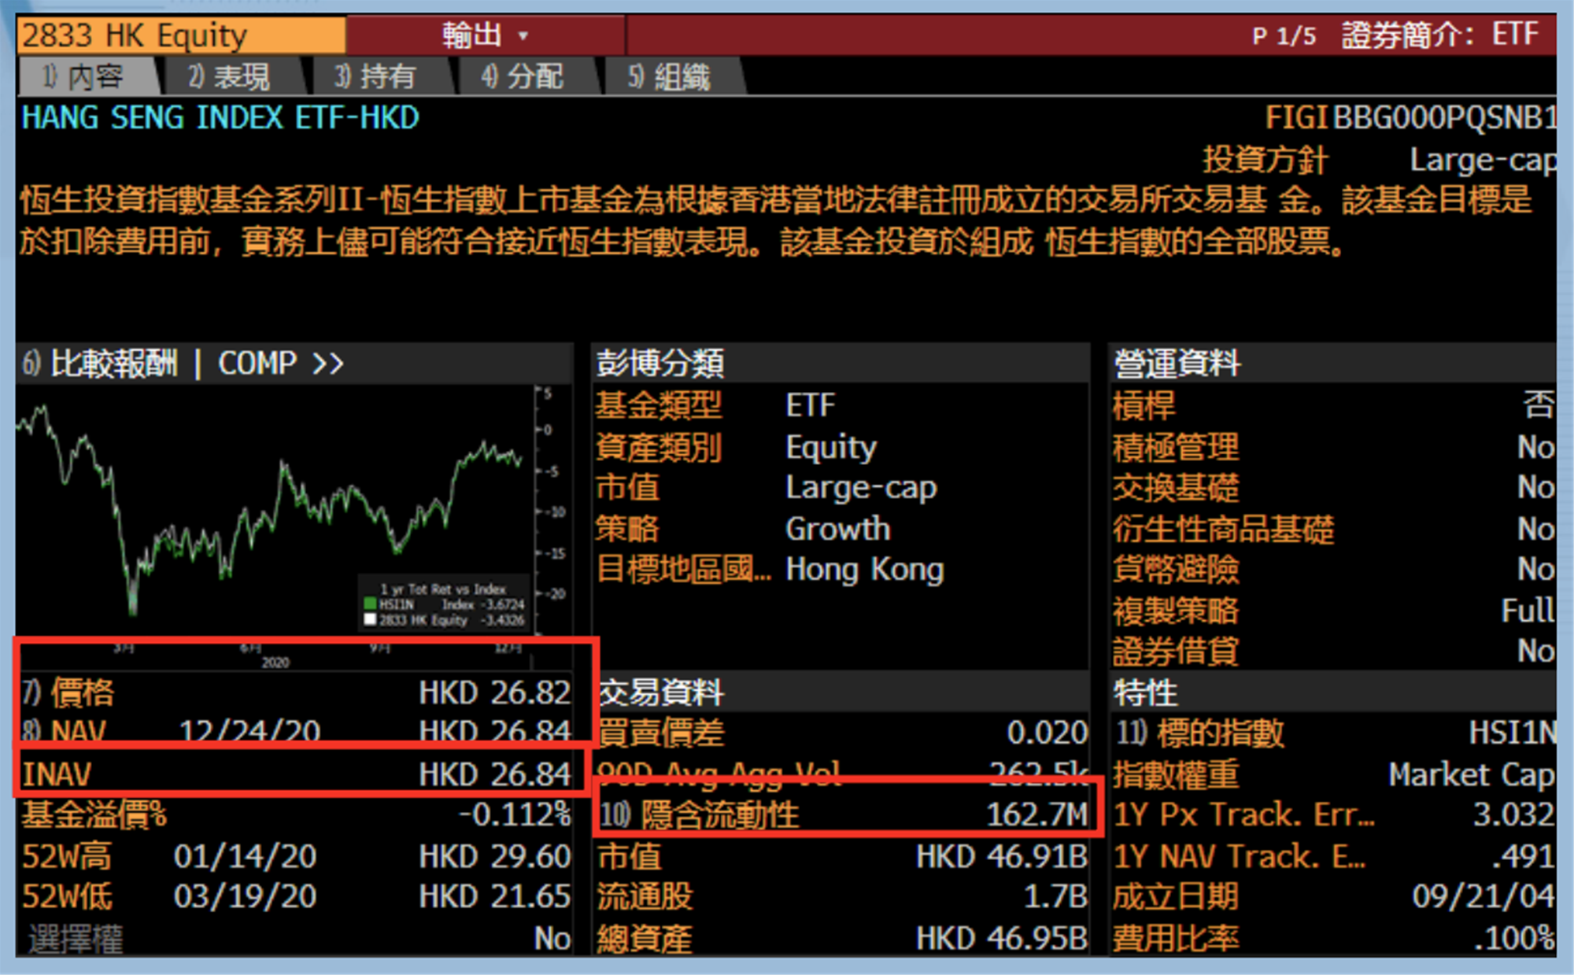
Task: Expand the COMP >> comparison link
Action: (x=281, y=364)
